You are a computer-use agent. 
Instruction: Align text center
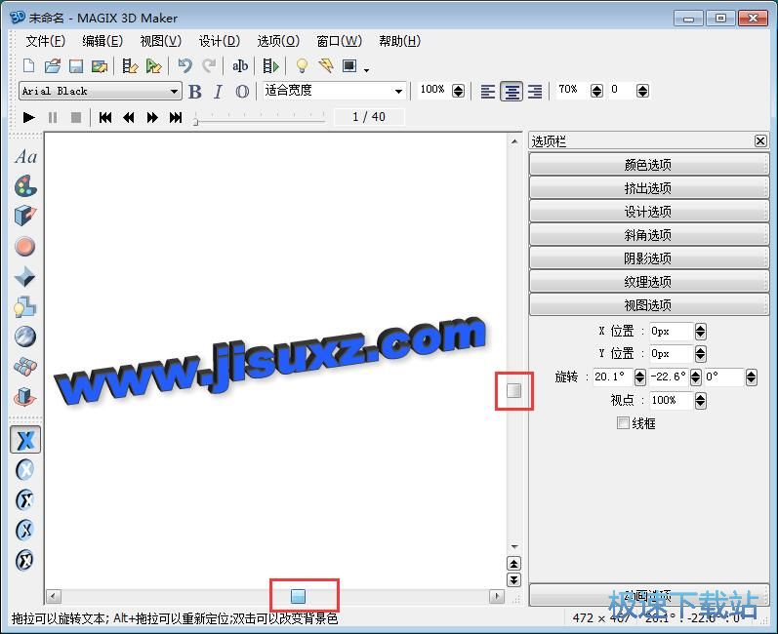(x=512, y=92)
